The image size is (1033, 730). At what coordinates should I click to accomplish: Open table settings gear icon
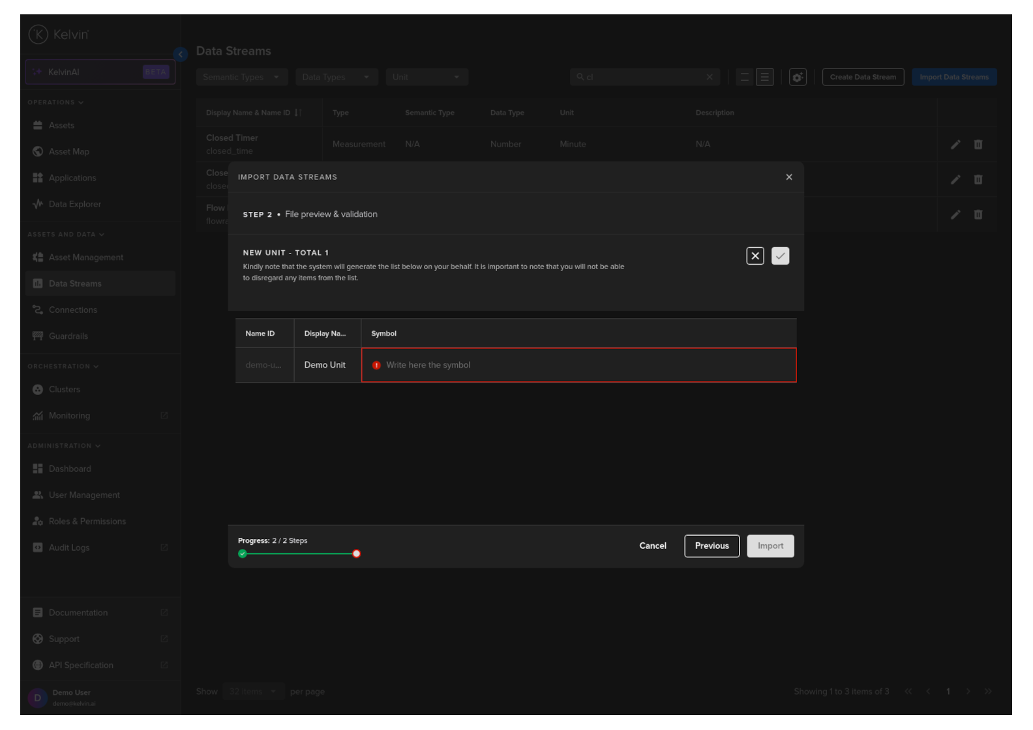pyautogui.click(x=797, y=78)
